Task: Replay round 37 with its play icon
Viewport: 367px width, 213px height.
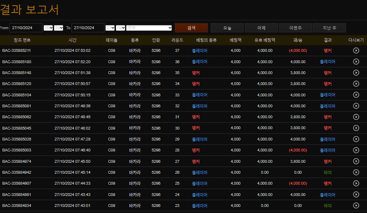Action: (x=356, y=51)
